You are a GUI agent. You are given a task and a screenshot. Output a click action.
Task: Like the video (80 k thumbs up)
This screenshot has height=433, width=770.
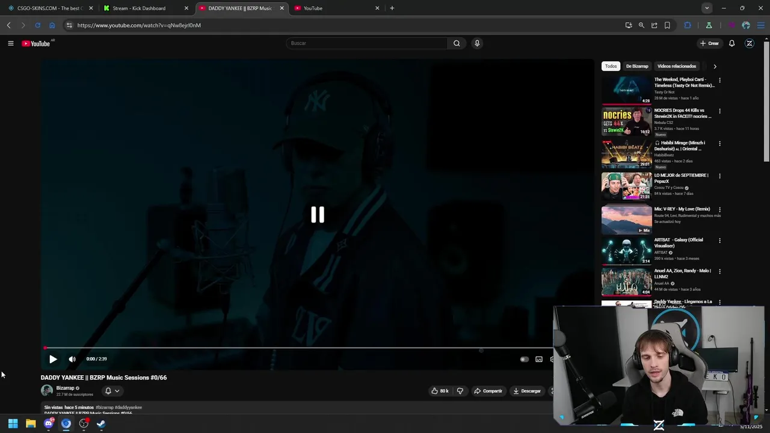pyautogui.click(x=440, y=391)
